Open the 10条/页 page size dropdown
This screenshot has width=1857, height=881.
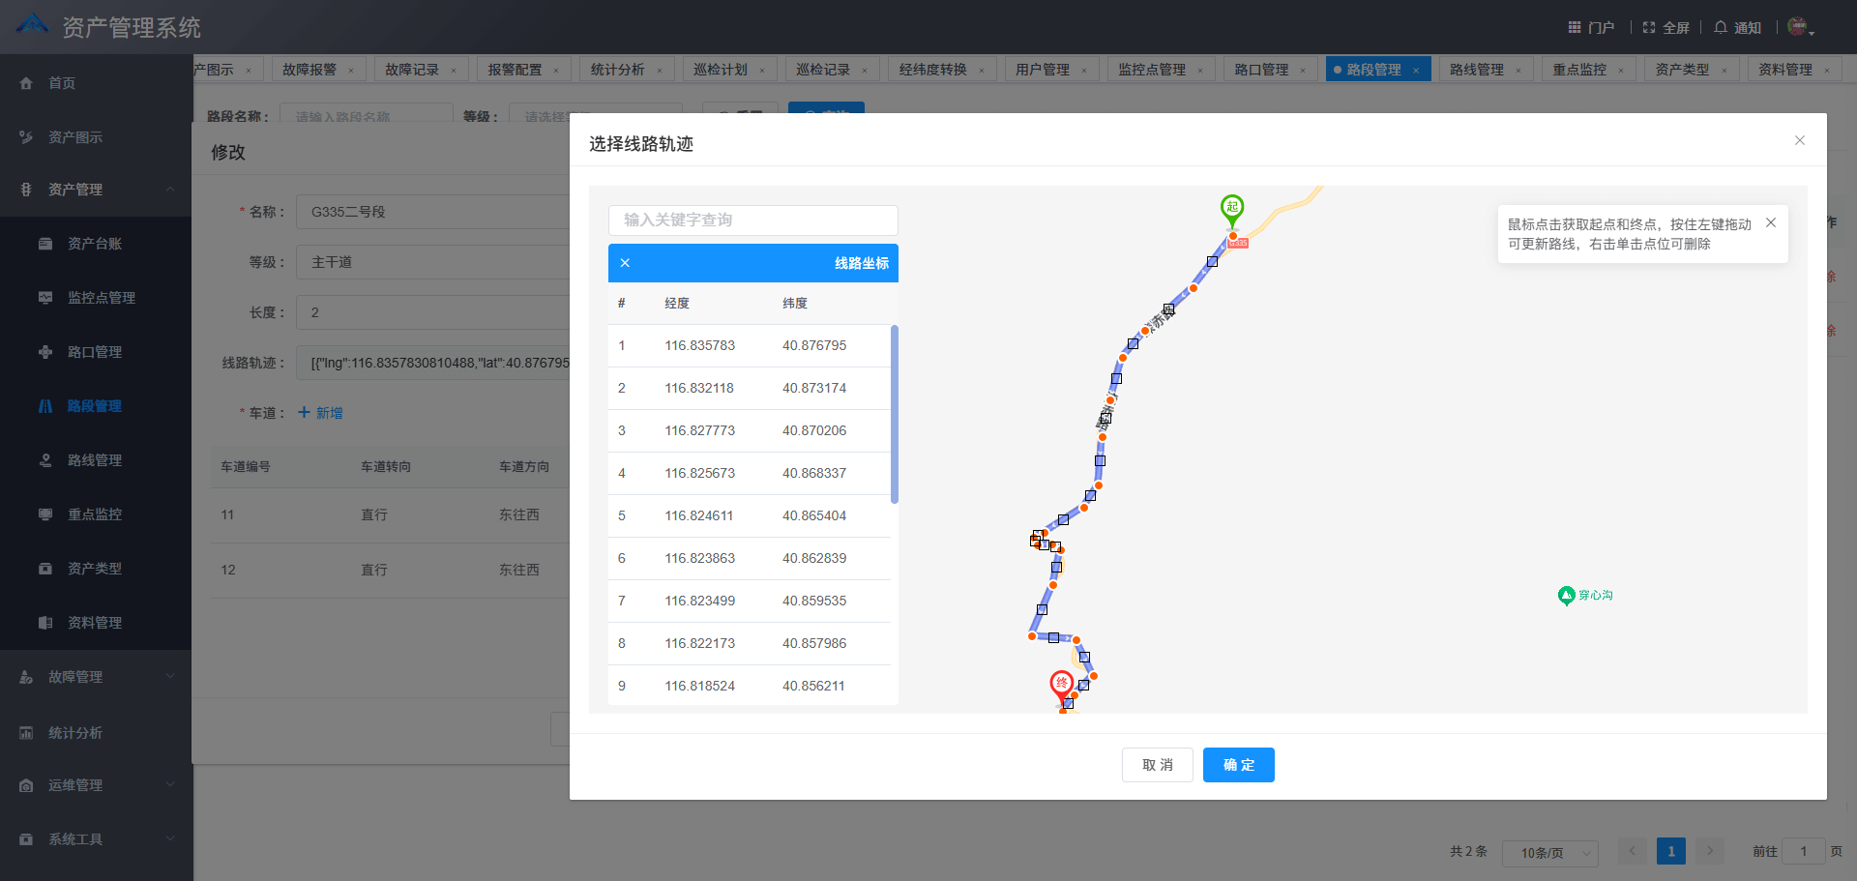(1549, 853)
